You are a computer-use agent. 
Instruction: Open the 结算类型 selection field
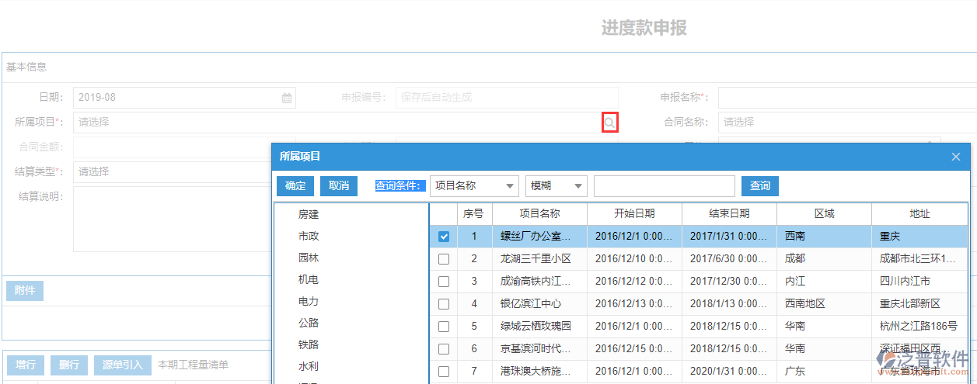171,171
